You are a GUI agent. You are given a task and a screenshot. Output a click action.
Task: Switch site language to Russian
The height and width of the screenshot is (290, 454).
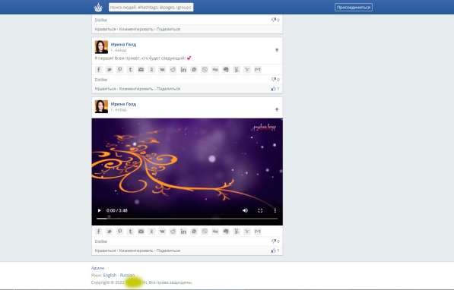(x=128, y=276)
